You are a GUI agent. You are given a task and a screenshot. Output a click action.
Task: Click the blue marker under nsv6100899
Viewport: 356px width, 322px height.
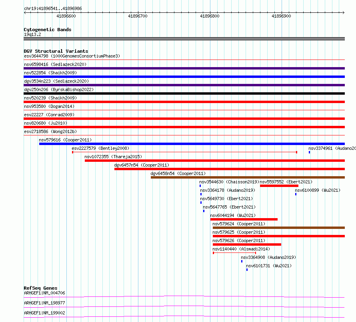pos(296,194)
